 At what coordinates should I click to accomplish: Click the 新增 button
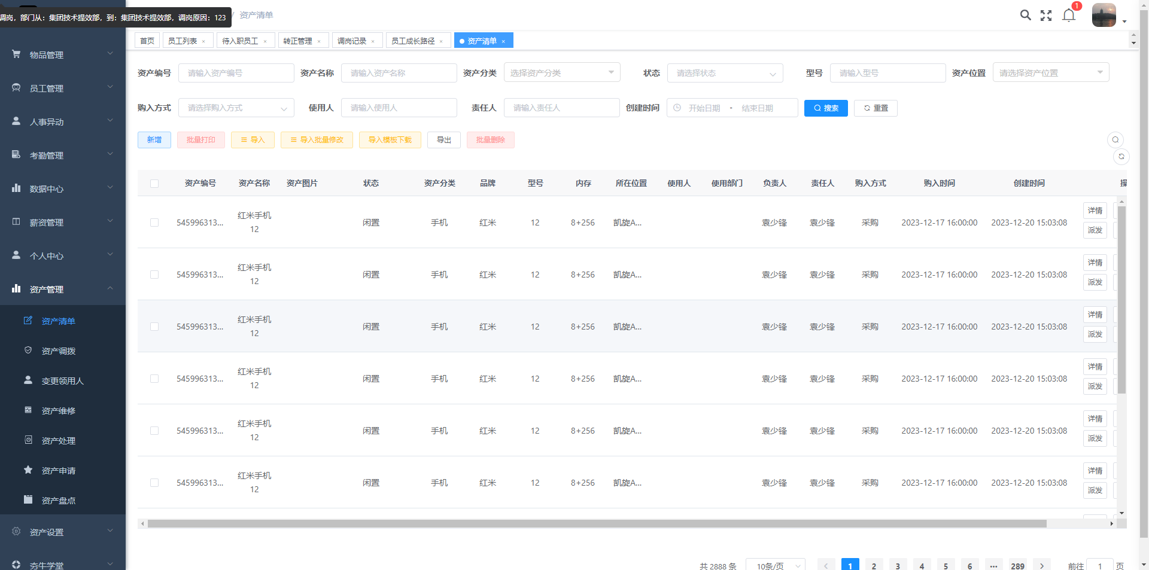pyautogui.click(x=154, y=140)
